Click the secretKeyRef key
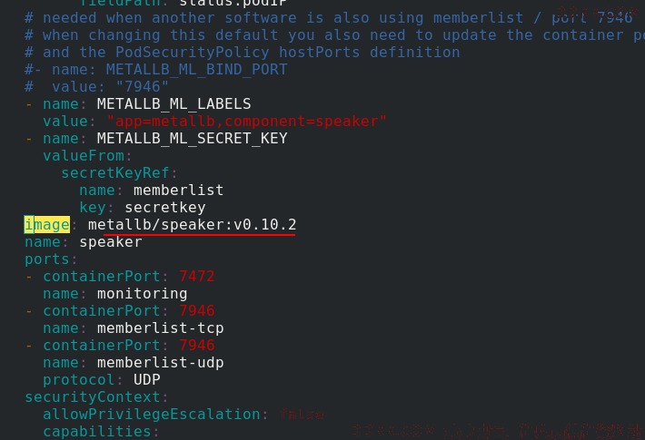The height and width of the screenshot is (440, 645). tap(115, 173)
